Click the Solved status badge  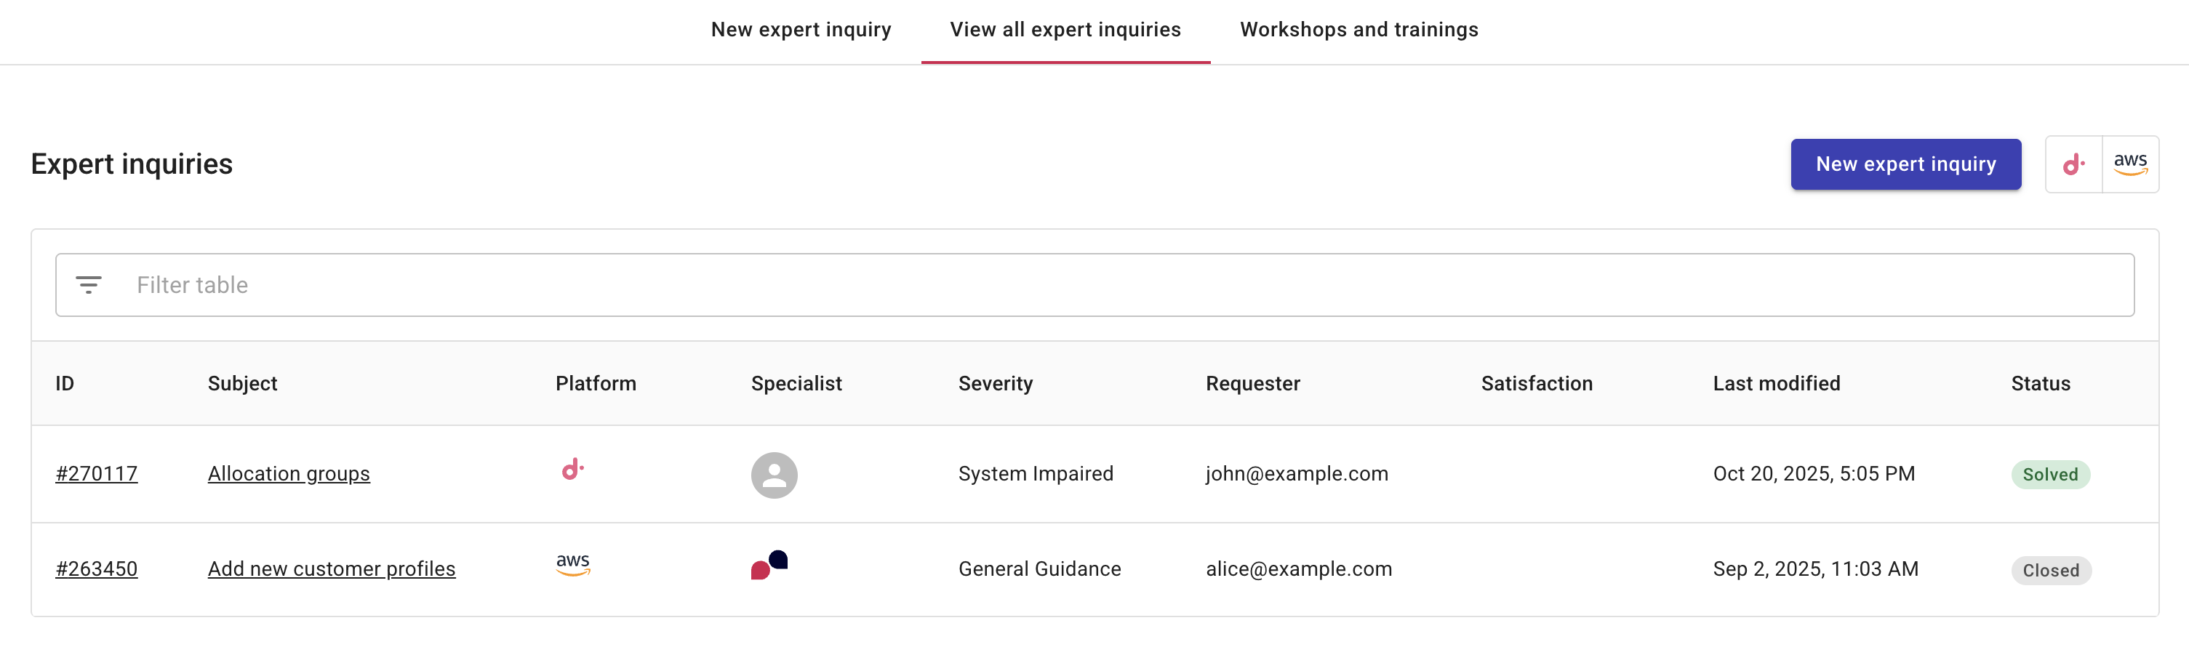tap(2051, 475)
